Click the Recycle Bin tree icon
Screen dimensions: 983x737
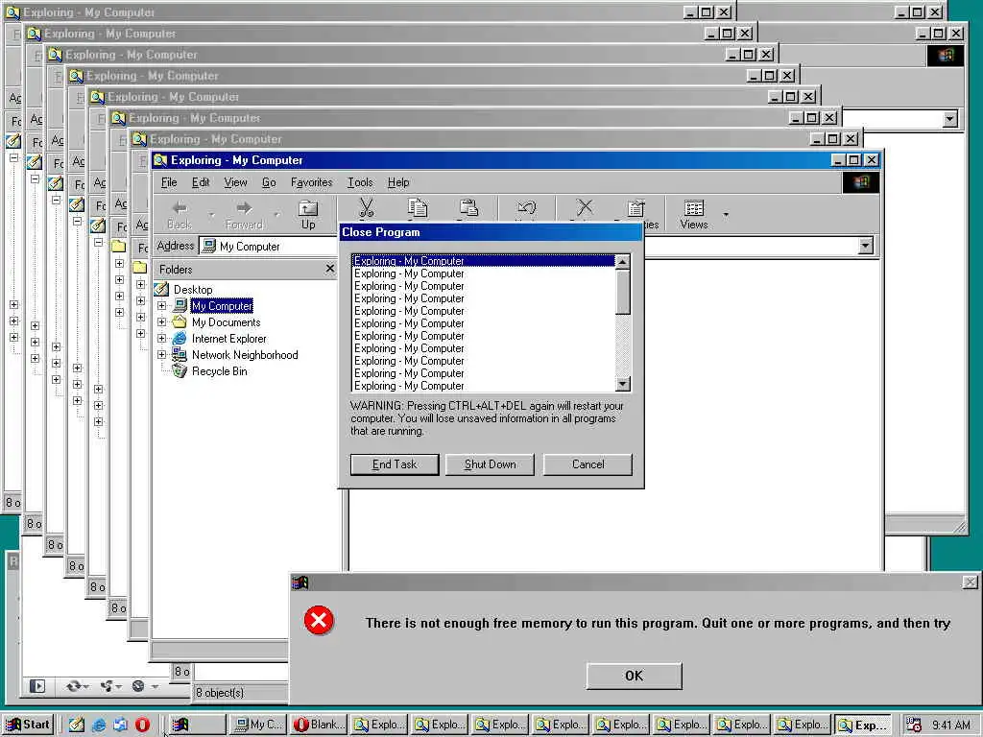(180, 371)
